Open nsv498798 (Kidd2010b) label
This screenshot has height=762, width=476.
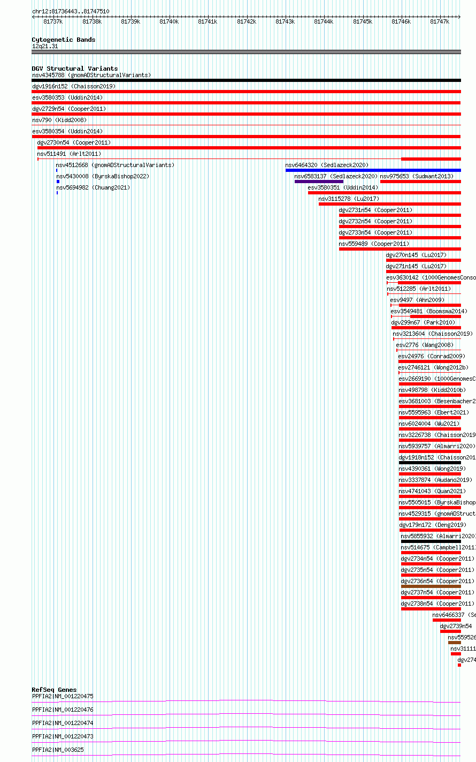432,390
